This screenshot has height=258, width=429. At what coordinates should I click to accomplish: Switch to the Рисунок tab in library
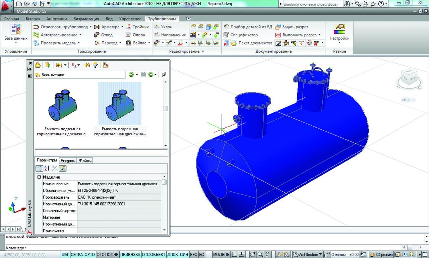pyautogui.click(x=68, y=161)
